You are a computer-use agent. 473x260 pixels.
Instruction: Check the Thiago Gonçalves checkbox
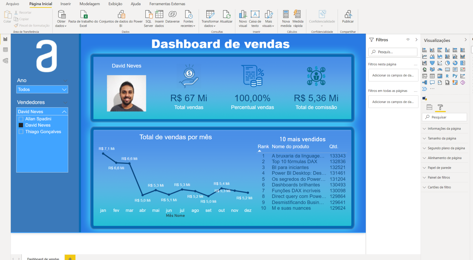coord(21,132)
